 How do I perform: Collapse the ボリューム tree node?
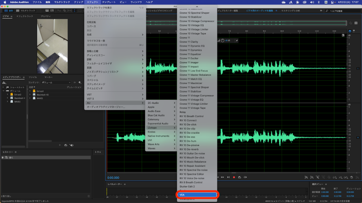point(4,91)
